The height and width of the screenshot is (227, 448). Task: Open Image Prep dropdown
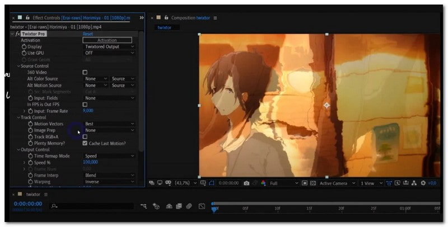click(x=109, y=130)
